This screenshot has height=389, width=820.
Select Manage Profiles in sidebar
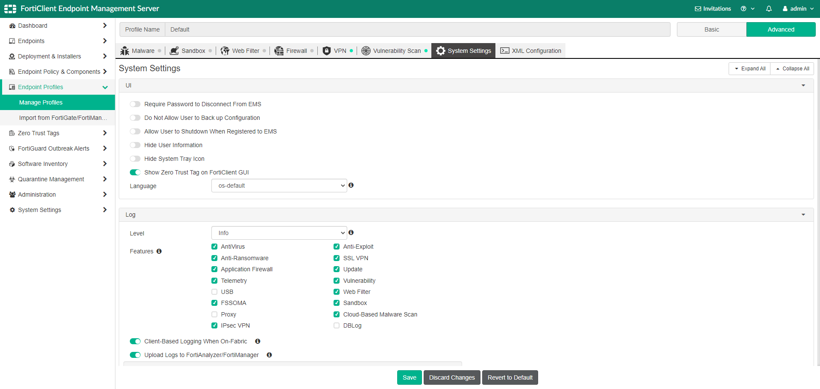58,102
